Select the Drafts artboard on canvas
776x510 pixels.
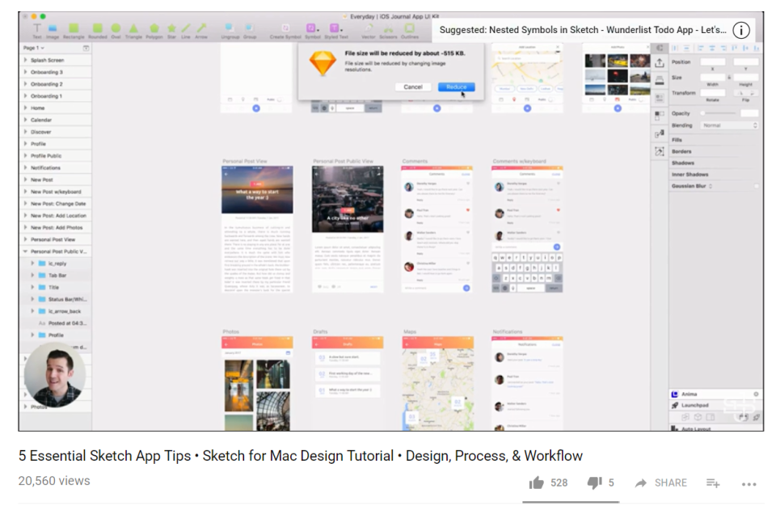[x=348, y=383]
